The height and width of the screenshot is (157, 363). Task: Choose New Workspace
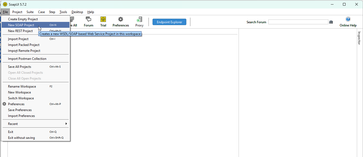tap(35, 92)
